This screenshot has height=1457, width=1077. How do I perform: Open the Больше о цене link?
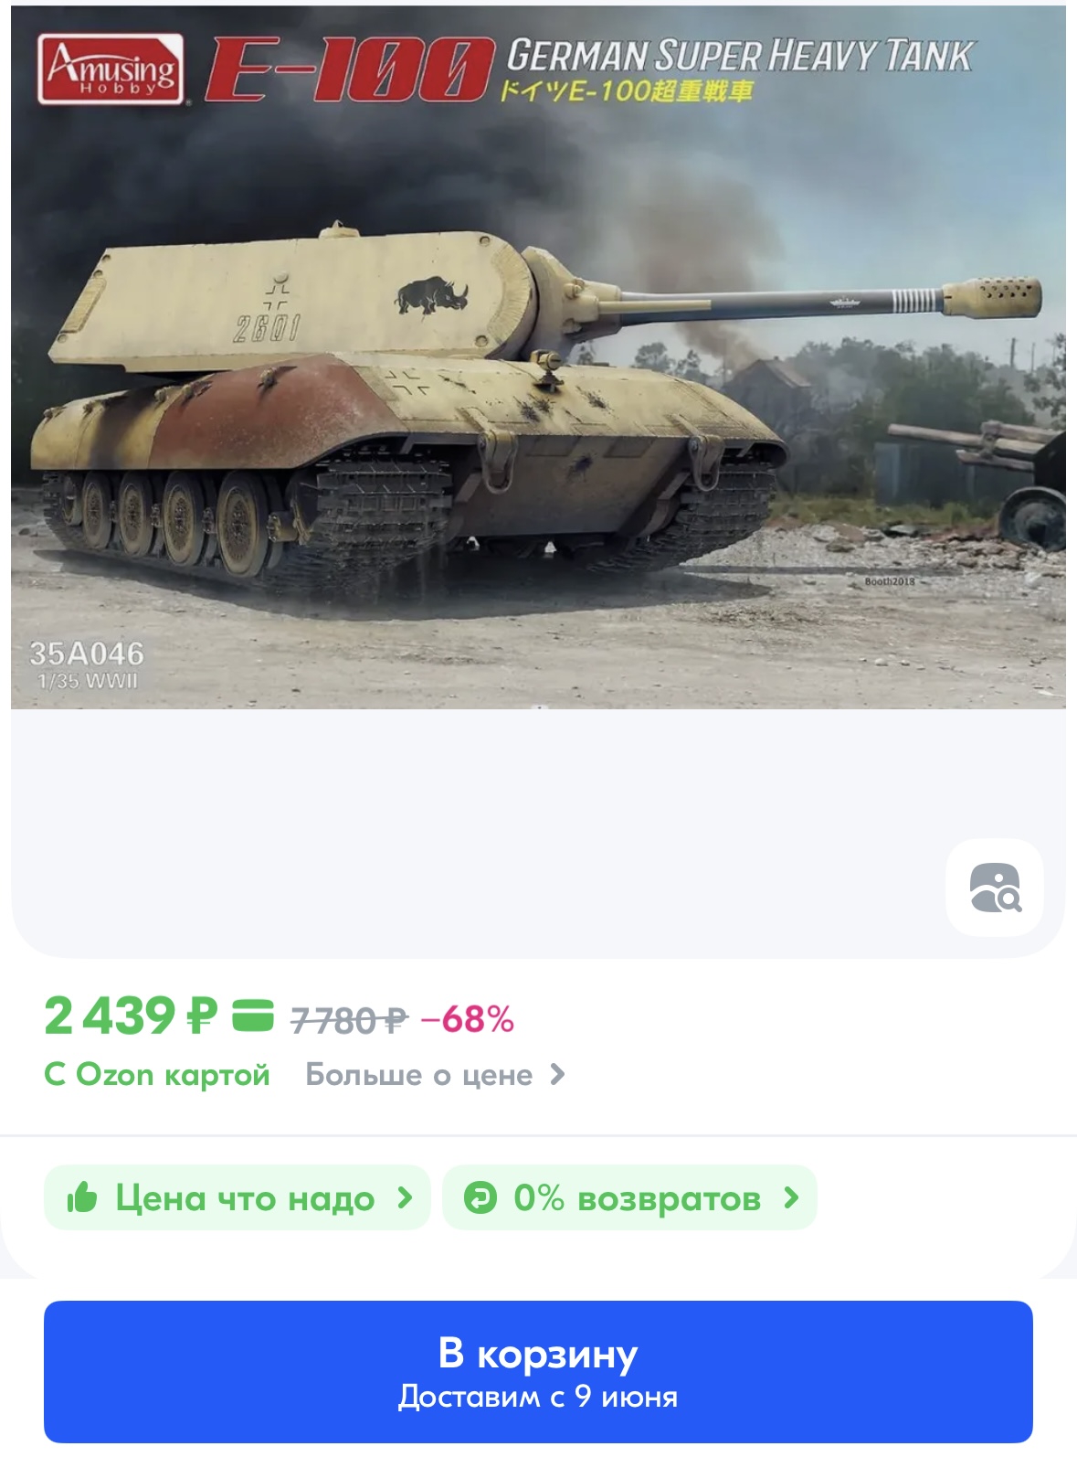(x=436, y=1075)
